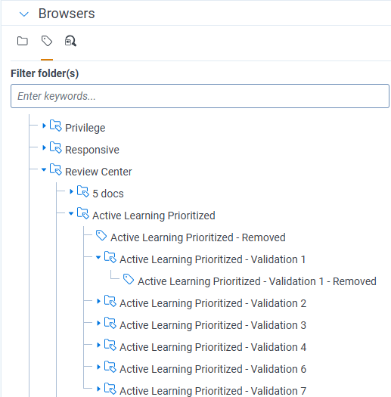Click the Validation 4 tag folder icon
This screenshot has width=391, height=397.
point(110,345)
